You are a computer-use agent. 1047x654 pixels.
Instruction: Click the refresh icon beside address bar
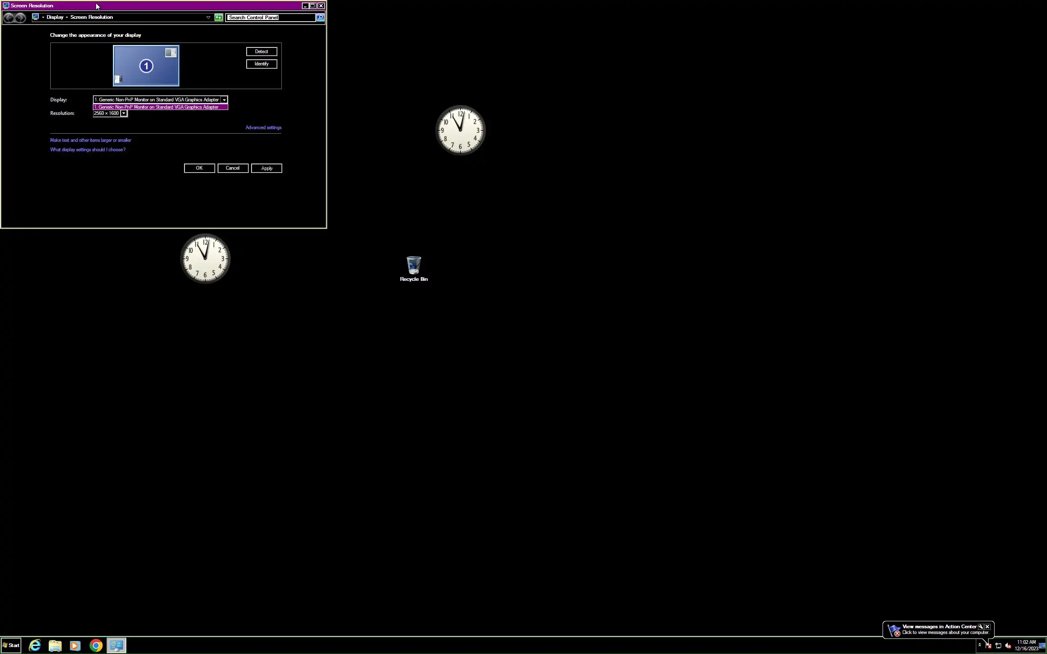click(218, 17)
